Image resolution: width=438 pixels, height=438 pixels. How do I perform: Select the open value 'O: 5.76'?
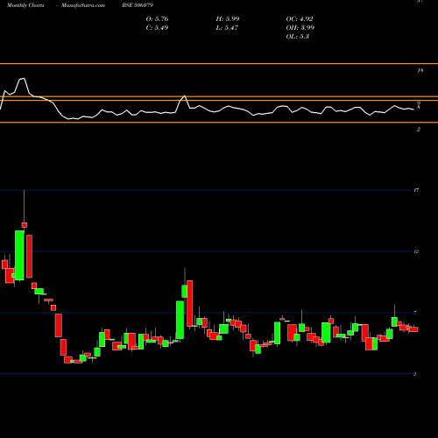(x=157, y=19)
